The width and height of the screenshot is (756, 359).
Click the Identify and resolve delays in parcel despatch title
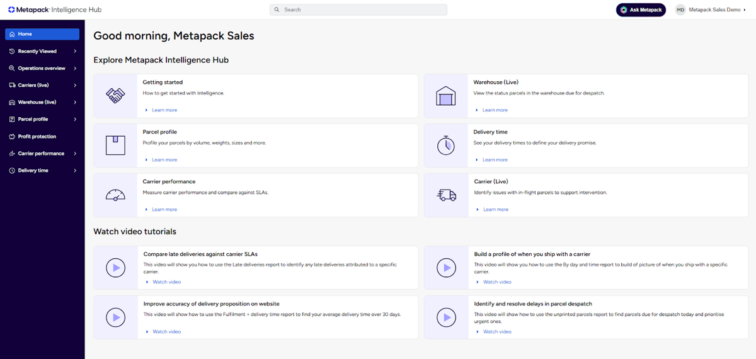tap(533, 304)
